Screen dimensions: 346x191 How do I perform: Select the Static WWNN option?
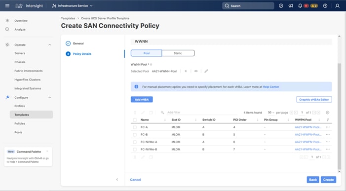[178, 53]
